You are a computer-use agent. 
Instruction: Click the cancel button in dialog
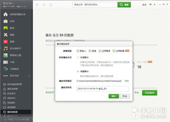click(x=125, y=96)
